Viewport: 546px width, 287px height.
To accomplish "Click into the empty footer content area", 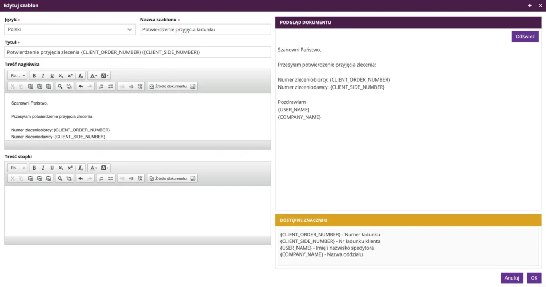I will 138,211.
